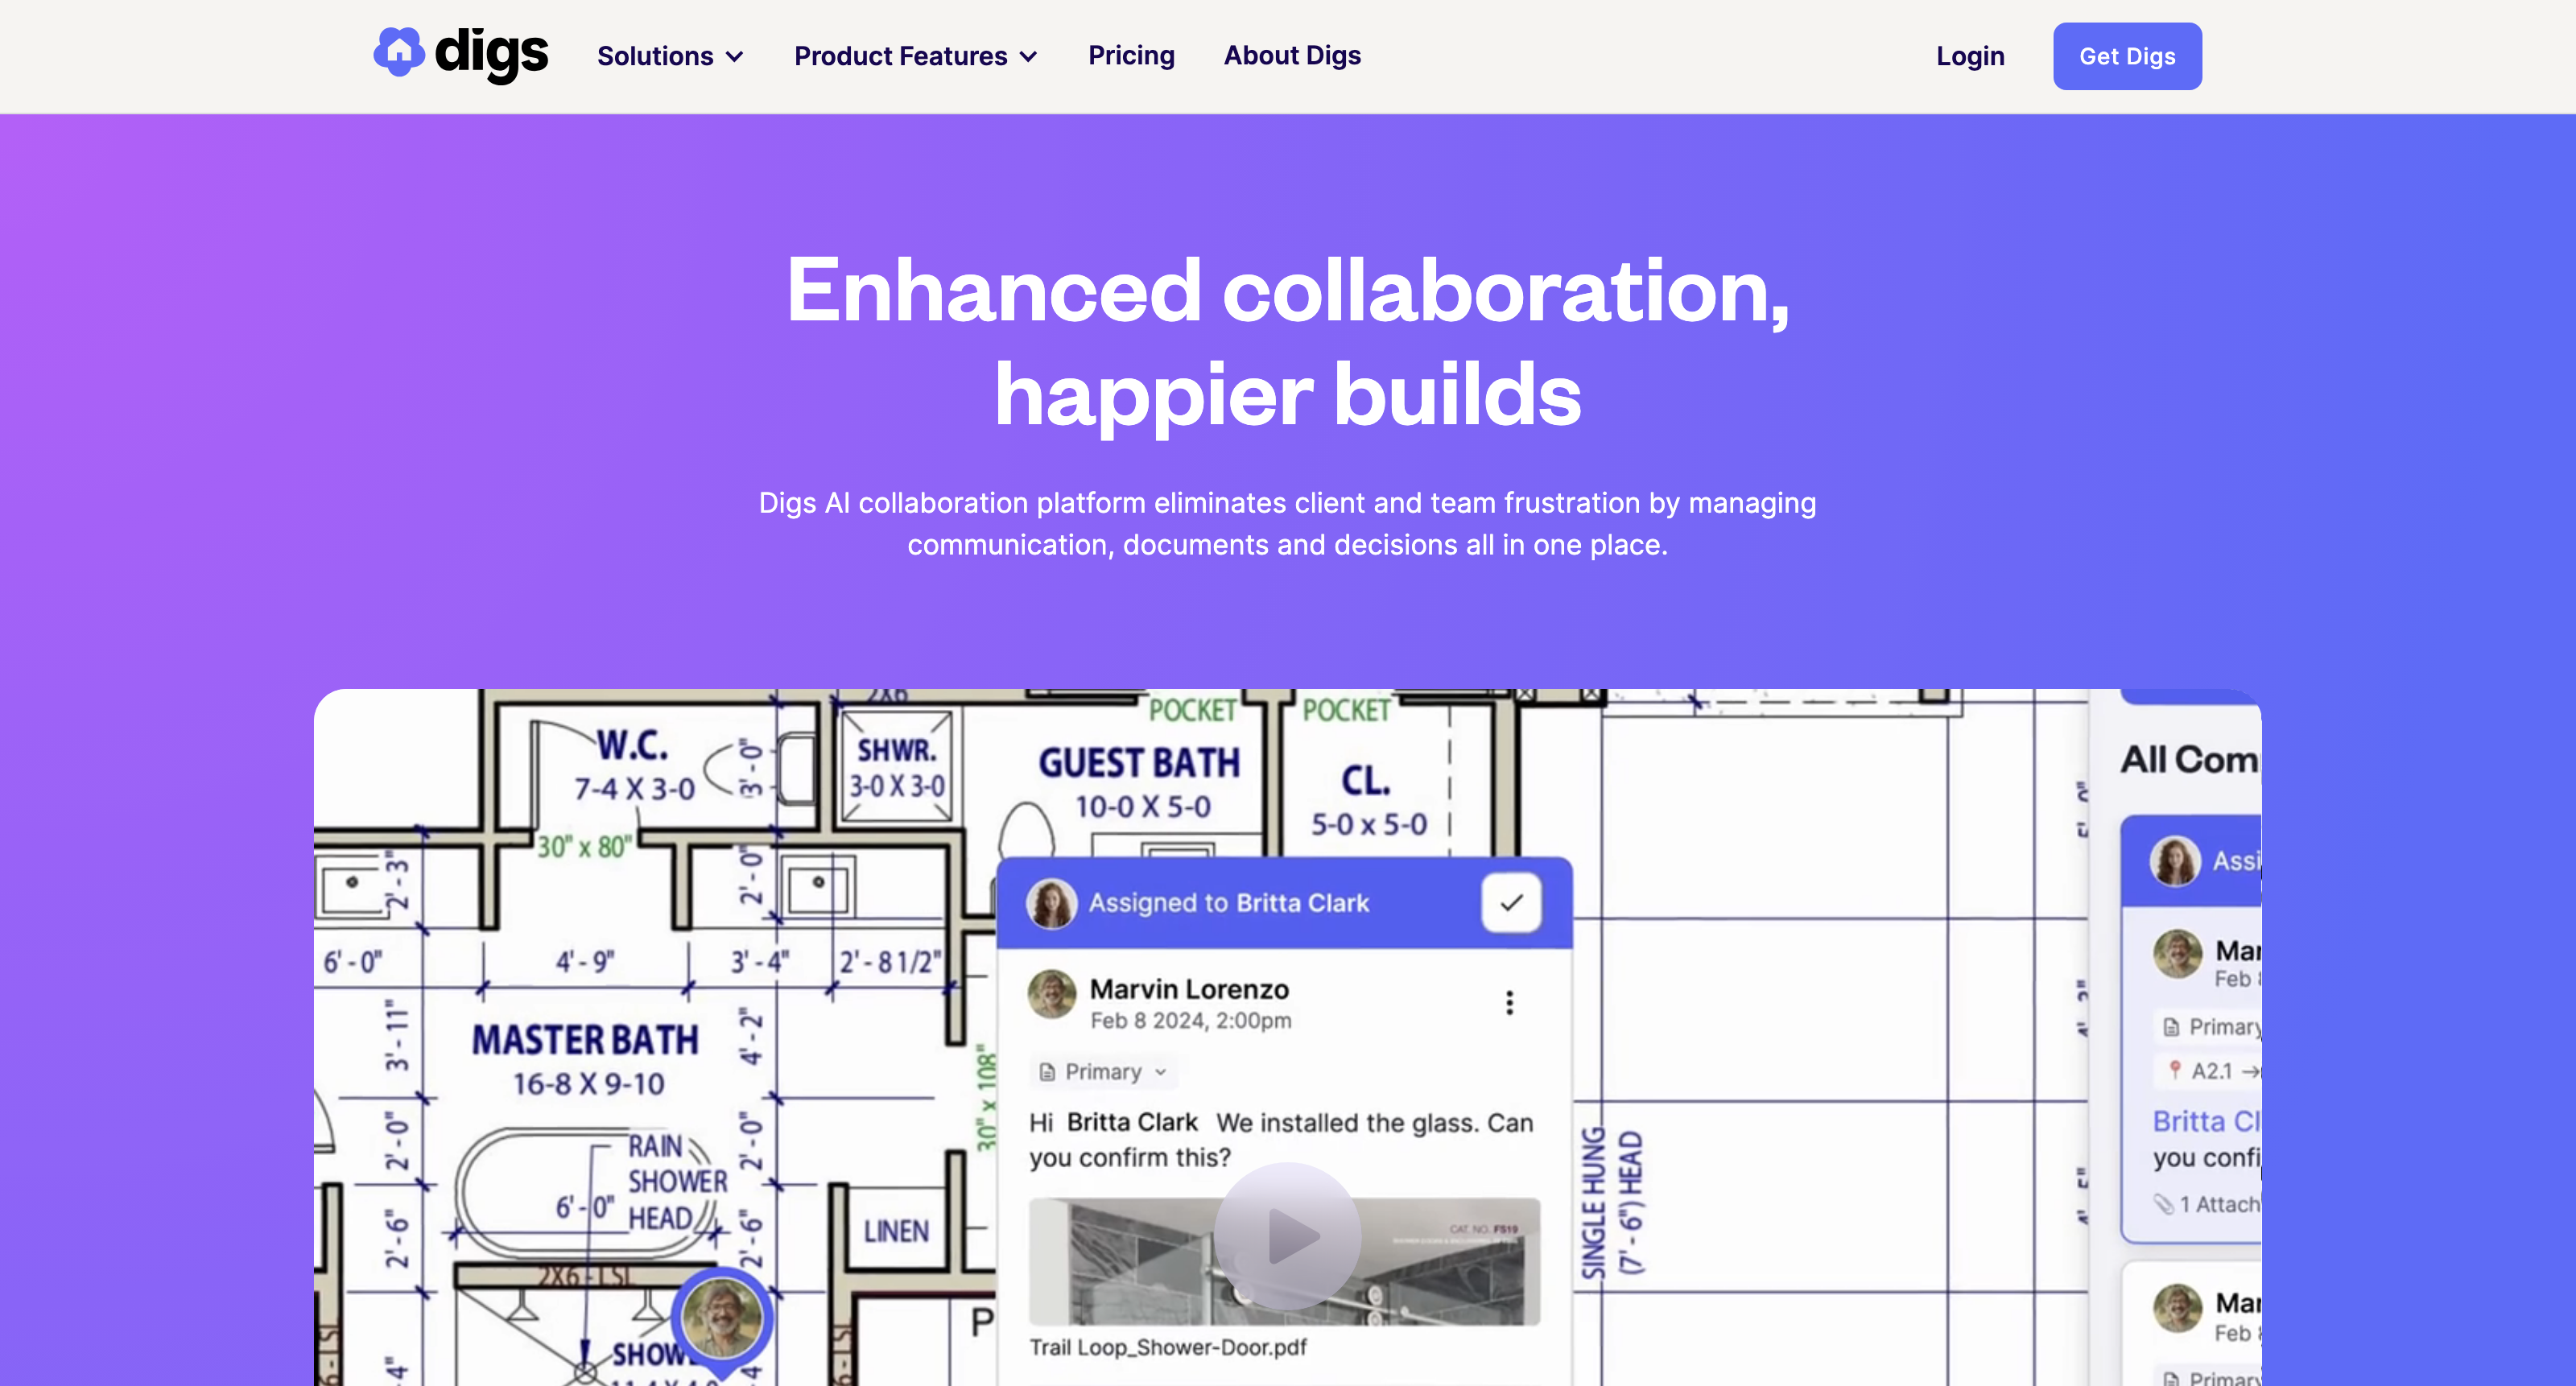Click the 'Assigned to Britta Clark' label
This screenshot has width=2576, height=1386.
pyautogui.click(x=1229, y=903)
